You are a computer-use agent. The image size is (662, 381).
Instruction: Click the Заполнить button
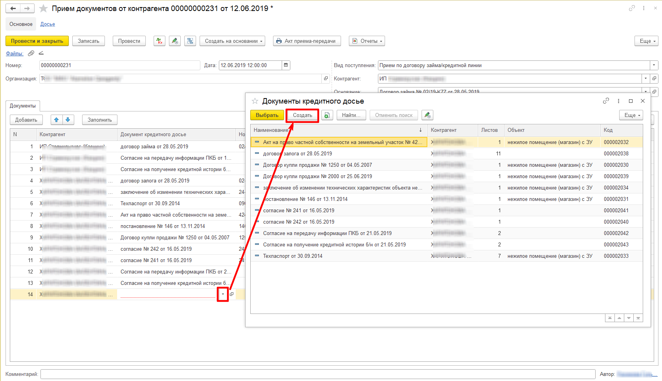(x=100, y=120)
